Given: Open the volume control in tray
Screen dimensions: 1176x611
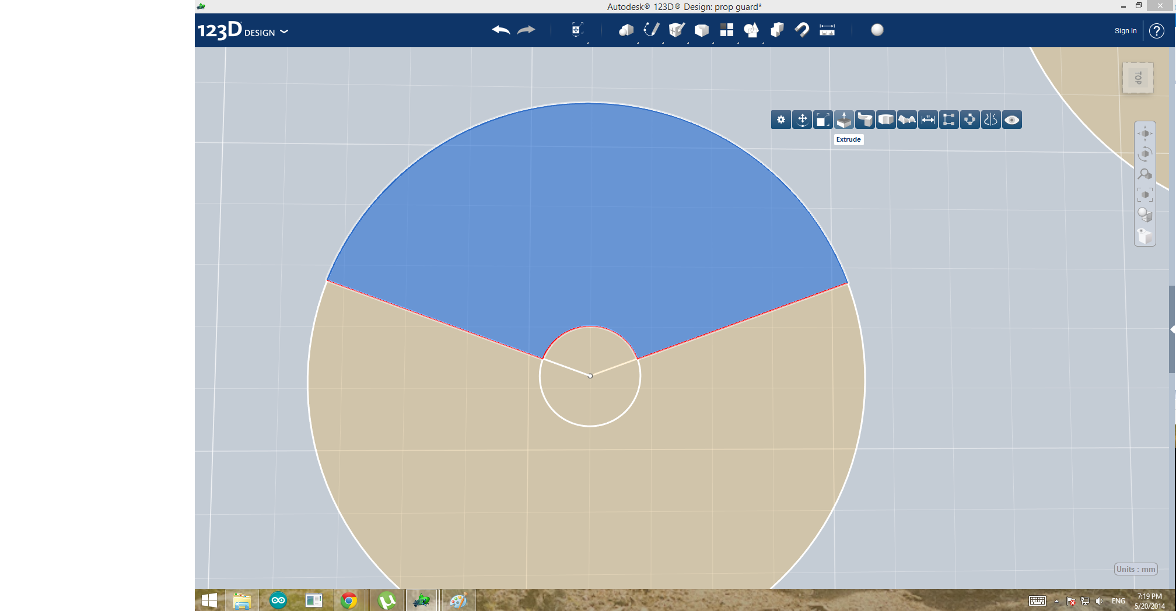Looking at the screenshot, I should coord(1099,601).
